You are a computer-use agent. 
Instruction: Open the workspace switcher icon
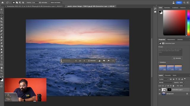[188, 3]
